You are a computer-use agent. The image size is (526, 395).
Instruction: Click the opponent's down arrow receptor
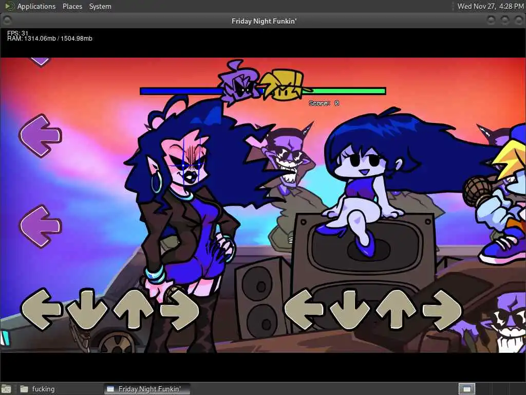87,309
